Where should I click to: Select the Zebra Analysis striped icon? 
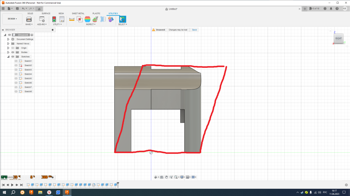[88, 19]
